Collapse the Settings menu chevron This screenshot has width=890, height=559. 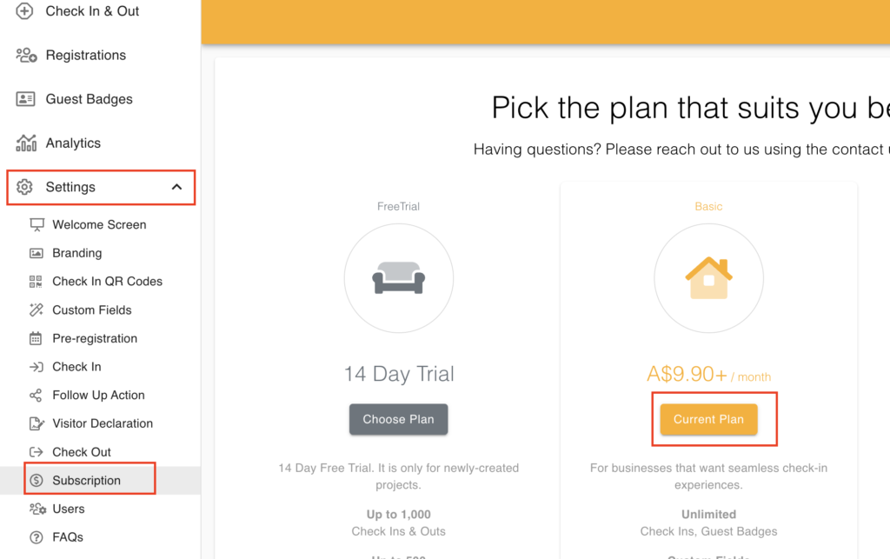pyautogui.click(x=176, y=187)
